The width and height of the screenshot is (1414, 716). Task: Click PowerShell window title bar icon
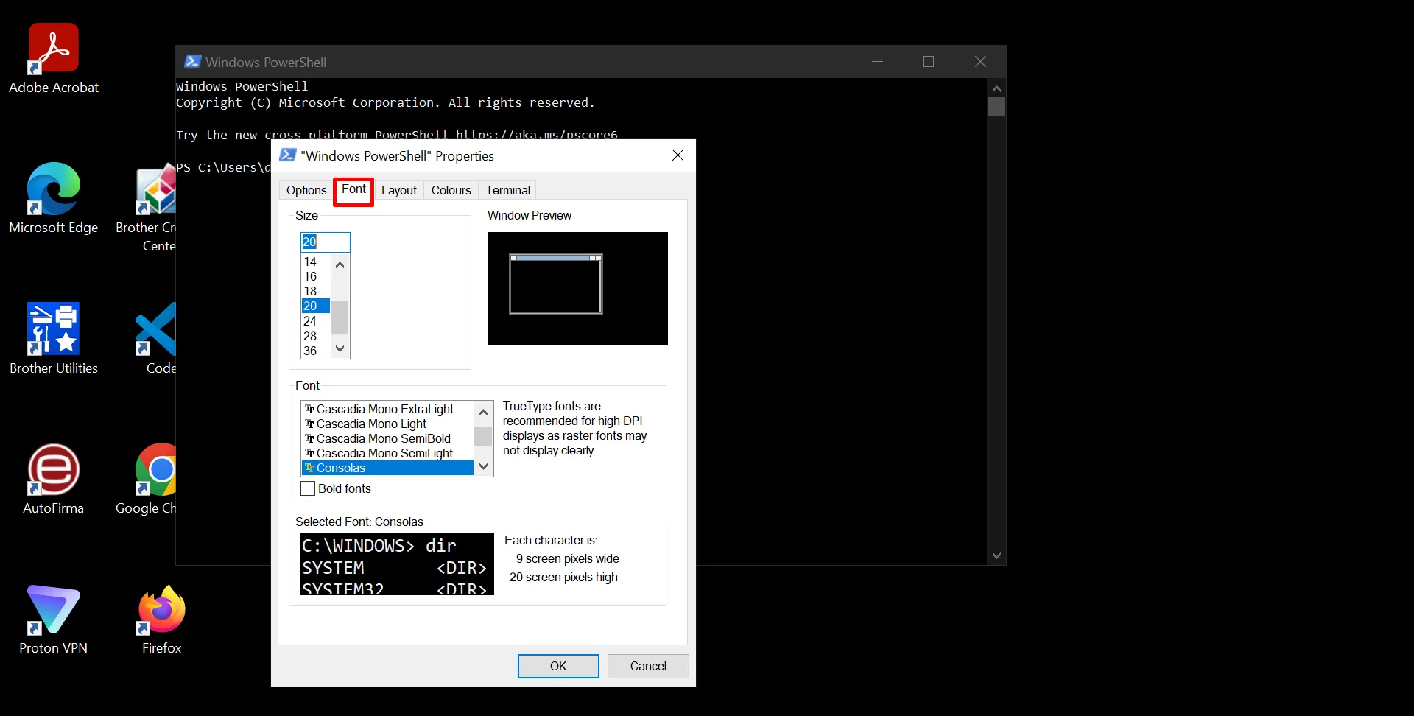[193, 62]
